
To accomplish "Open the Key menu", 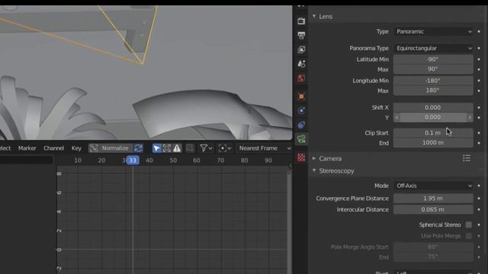I will [x=76, y=148].
